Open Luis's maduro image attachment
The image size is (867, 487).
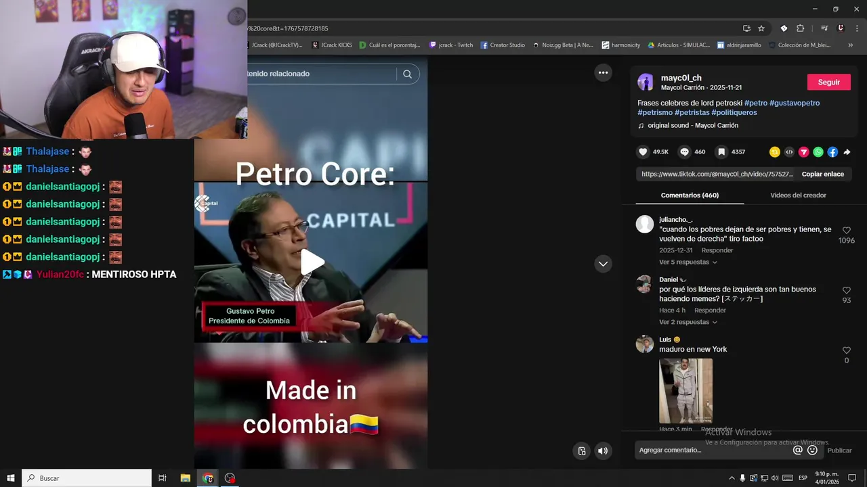685,391
